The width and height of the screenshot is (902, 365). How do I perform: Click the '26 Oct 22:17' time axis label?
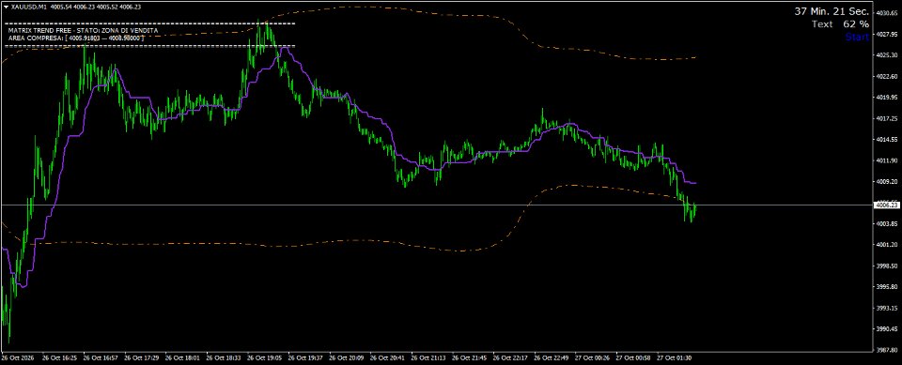click(x=510, y=357)
